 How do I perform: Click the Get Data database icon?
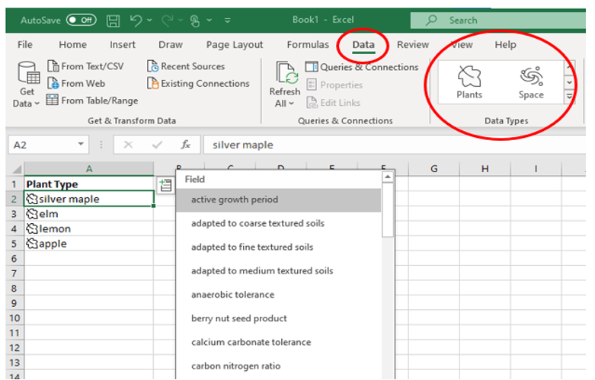[x=28, y=73]
